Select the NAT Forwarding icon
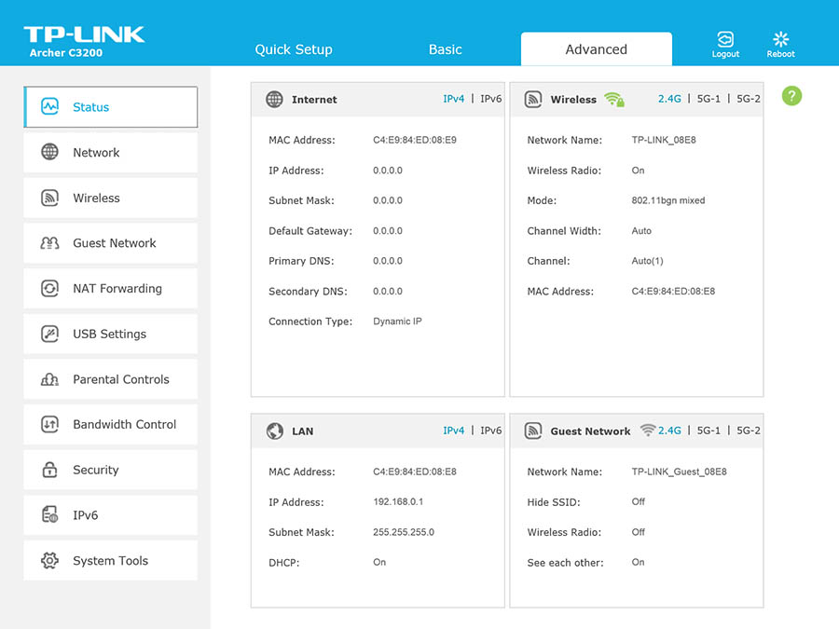This screenshot has height=629, width=839. pos(48,288)
